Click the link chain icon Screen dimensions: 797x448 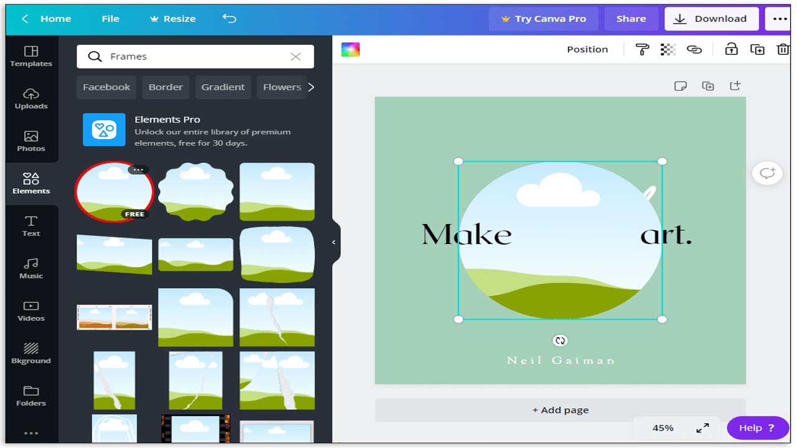[694, 50]
